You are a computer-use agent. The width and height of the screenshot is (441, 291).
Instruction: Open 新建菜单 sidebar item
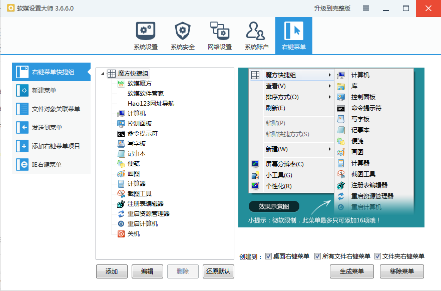[x=51, y=90]
